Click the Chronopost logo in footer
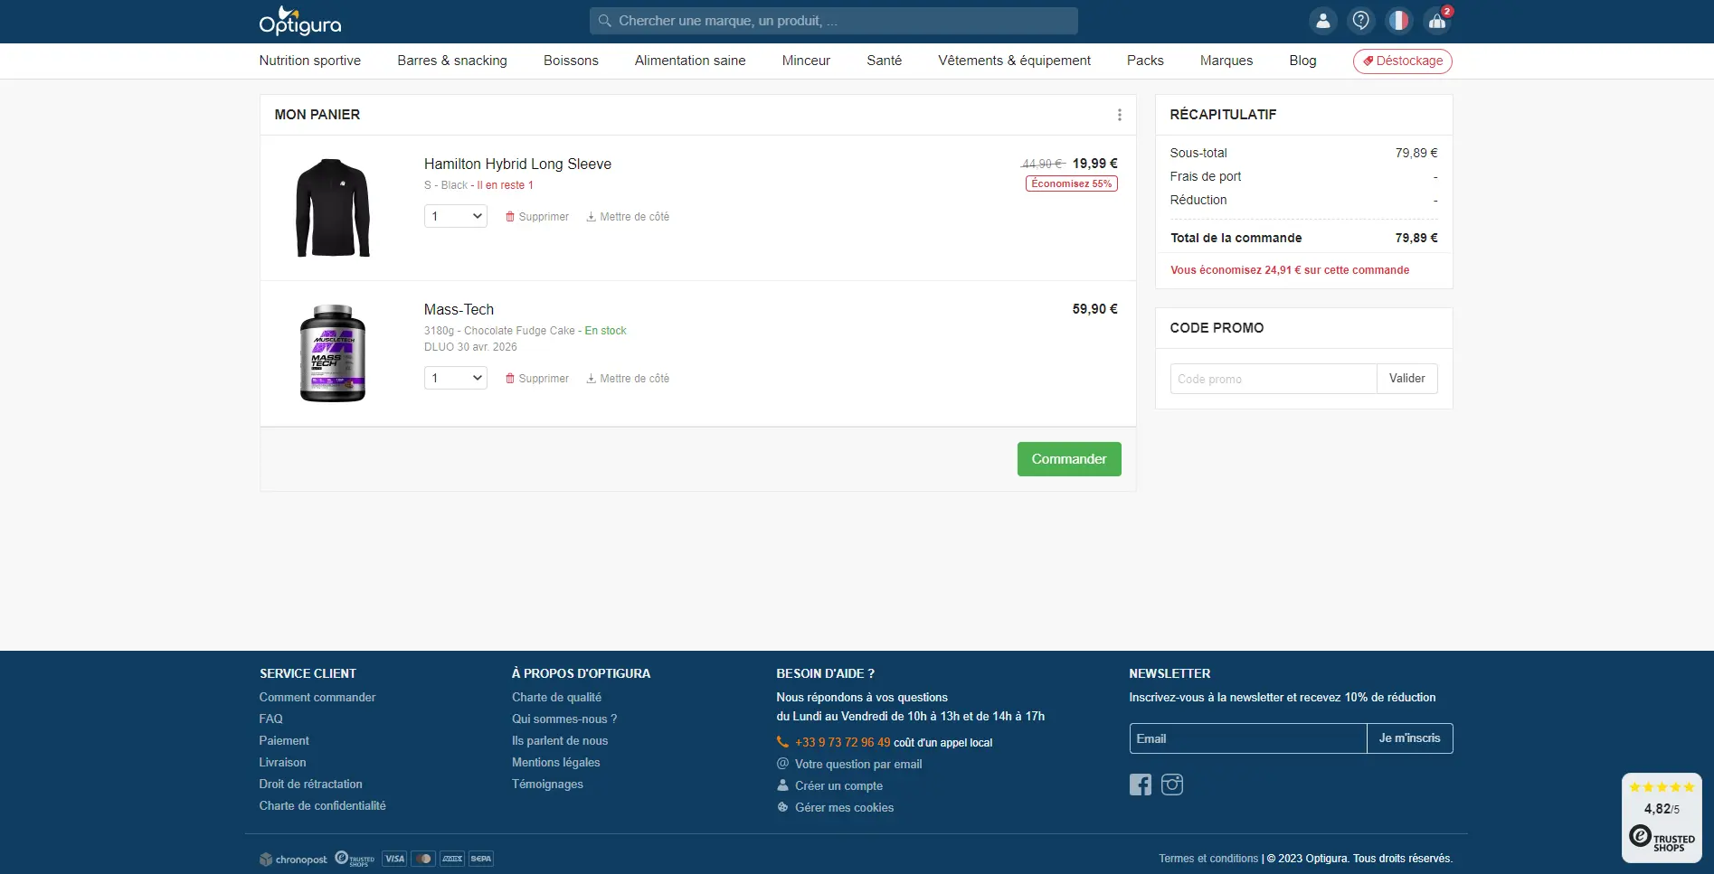1714x874 pixels. tap(293, 859)
